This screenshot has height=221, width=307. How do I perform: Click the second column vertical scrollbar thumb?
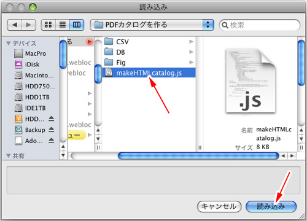pos(98,74)
